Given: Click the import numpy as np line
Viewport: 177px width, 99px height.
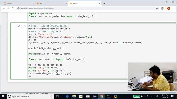Looking at the screenshot, I should click(x=40, y=13).
